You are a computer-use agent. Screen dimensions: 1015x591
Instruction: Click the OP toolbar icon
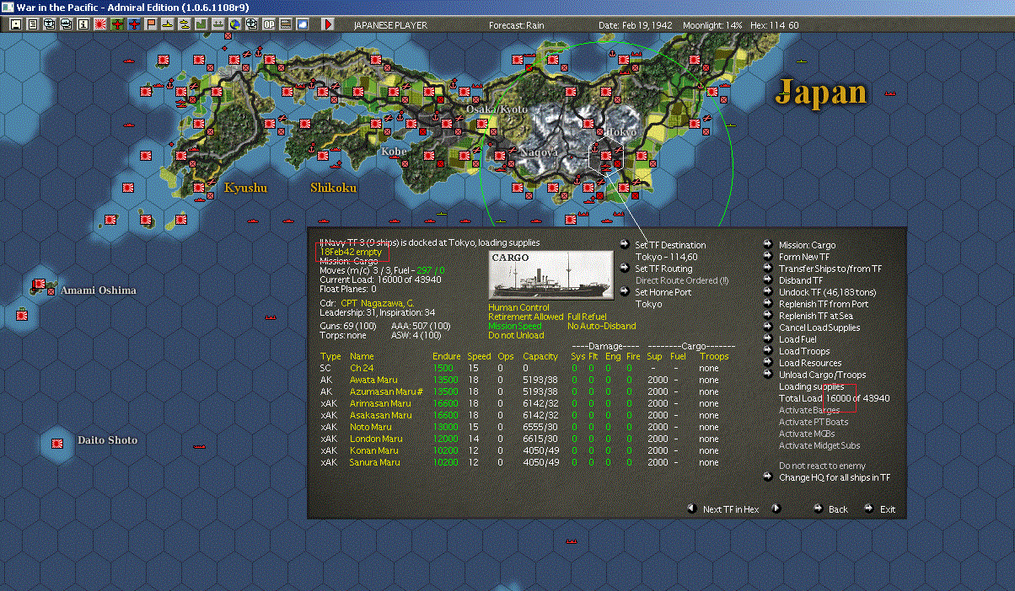(269, 24)
